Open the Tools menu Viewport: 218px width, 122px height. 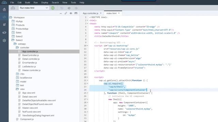coord(74,2)
